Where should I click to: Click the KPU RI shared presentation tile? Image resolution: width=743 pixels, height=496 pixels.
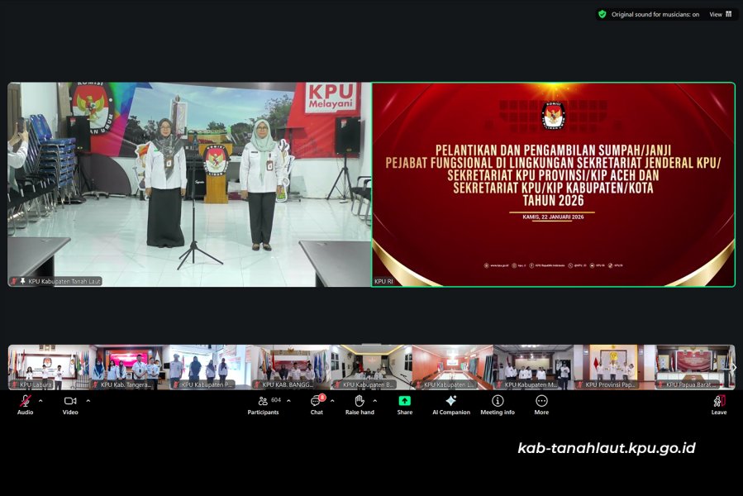[x=553, y=184]
